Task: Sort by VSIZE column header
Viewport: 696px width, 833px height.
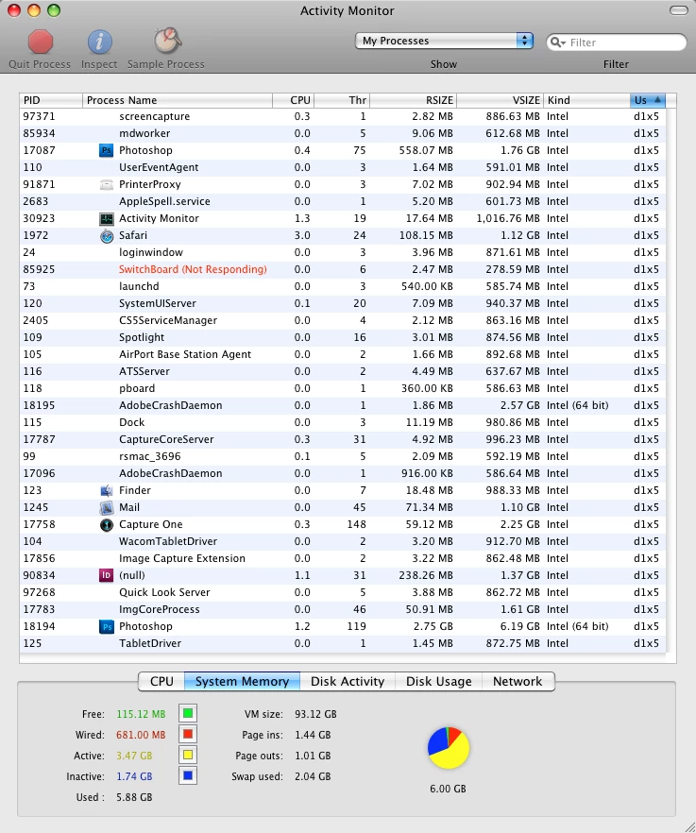Action: coord(500,100)
